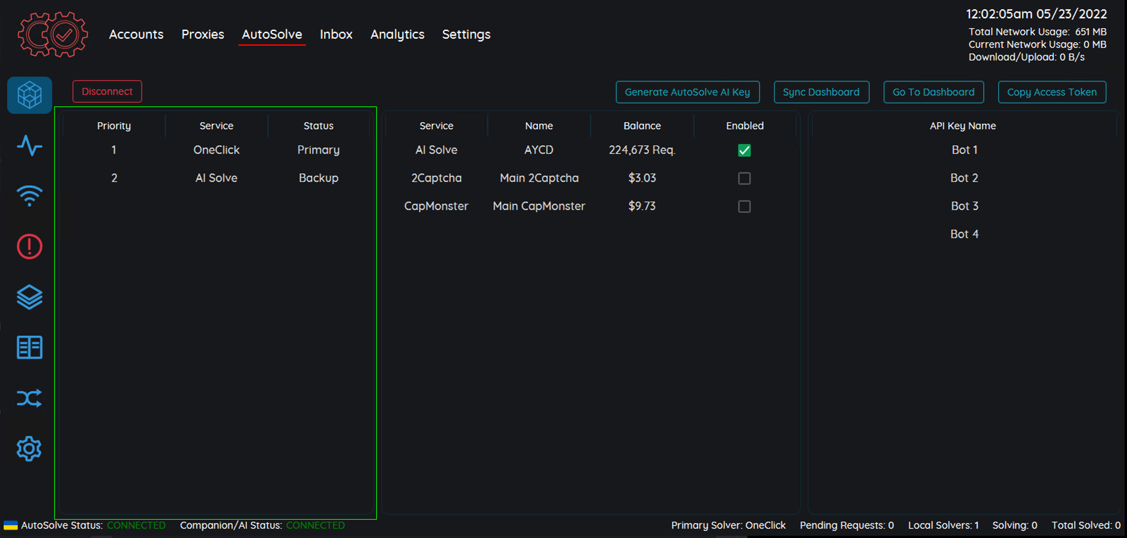Select the AYCD name cell
The width and height of the screenshot is (1127, 538).
tap(539, 150)
